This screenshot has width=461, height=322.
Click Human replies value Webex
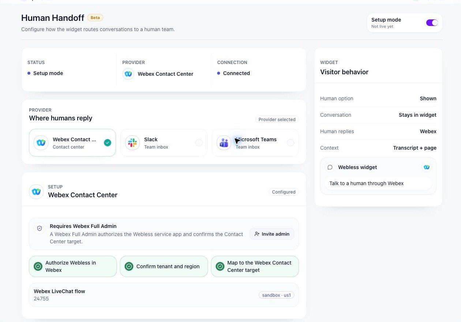tap(428, 131)
